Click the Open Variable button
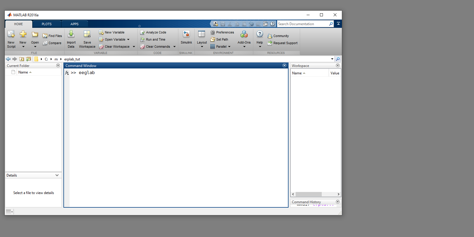This screenshot has height=237, width=474. tap(112, 39)
